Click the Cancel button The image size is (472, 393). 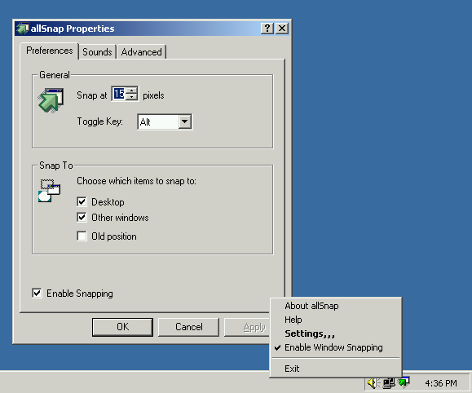click(x=189, y=327)
